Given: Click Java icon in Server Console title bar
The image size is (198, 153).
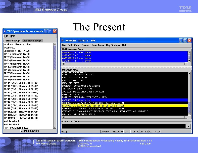Looking at the screenshot, I should click(x=5, y=31).
